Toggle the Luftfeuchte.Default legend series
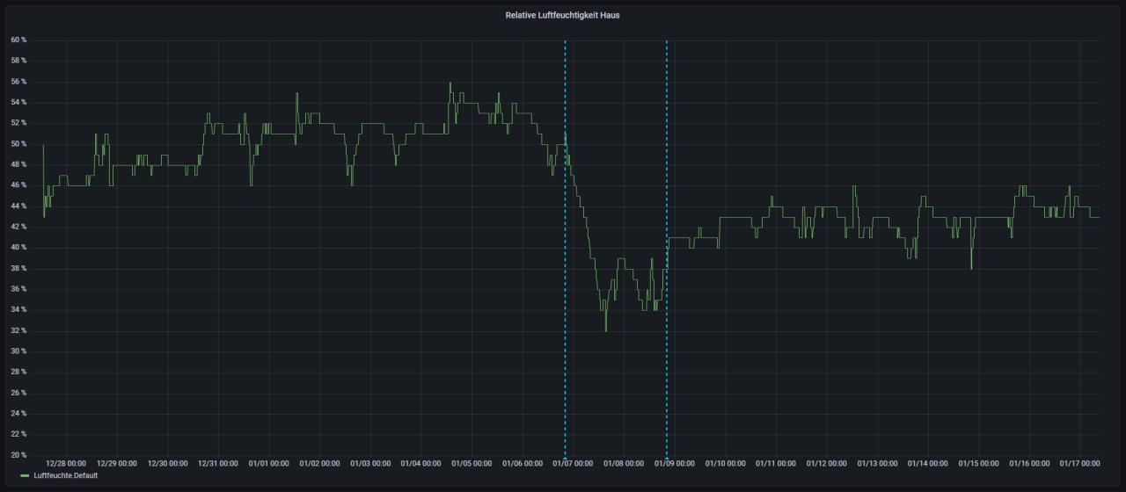The width and height of the screenshot is (1126, 492). (65, 475)
